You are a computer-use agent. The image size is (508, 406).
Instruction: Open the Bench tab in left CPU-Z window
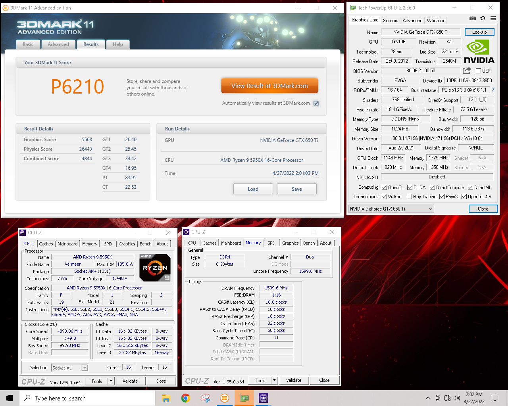(146, 244)
